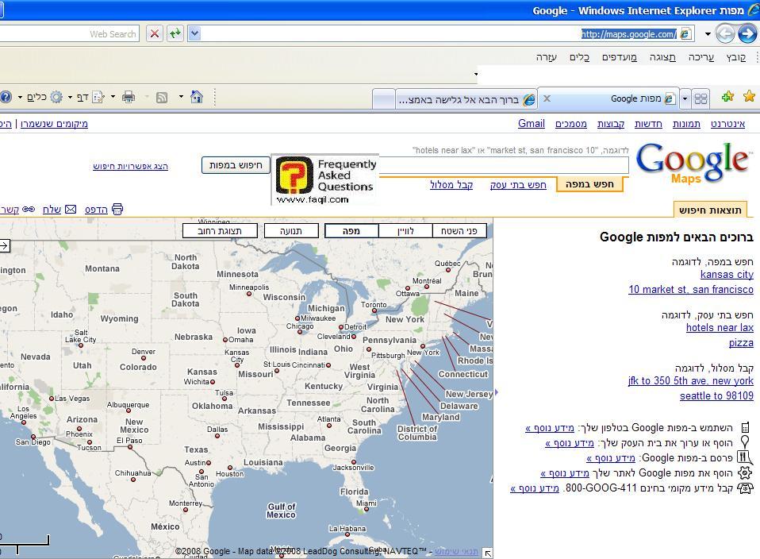Click the green Refresh page button
Viewport: 760px width, 559px height.
(175, 33)
